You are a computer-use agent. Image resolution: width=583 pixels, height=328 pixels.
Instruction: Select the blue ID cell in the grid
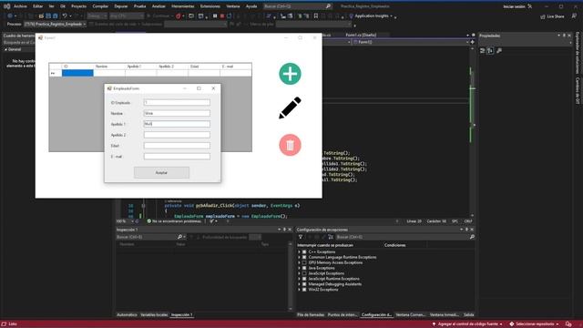tap(77, 73)
